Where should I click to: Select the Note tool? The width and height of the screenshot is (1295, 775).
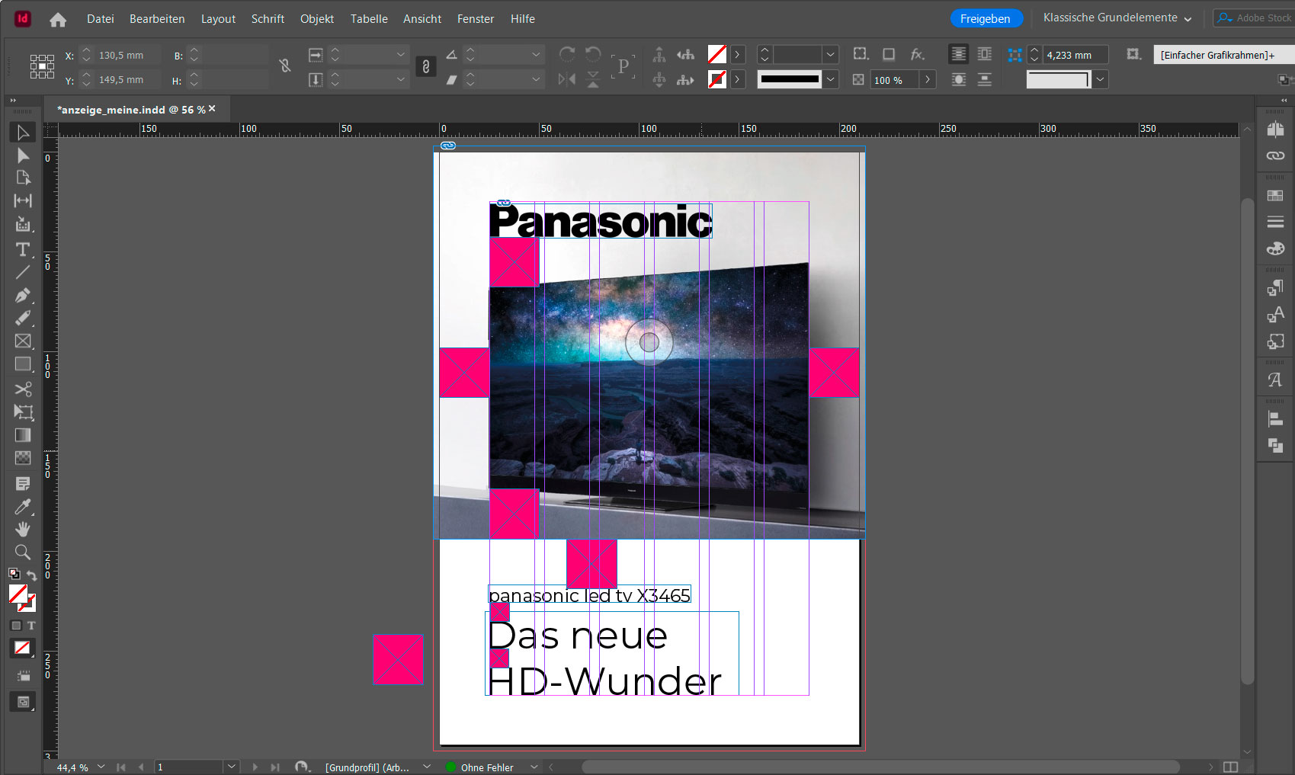[23, 484]
